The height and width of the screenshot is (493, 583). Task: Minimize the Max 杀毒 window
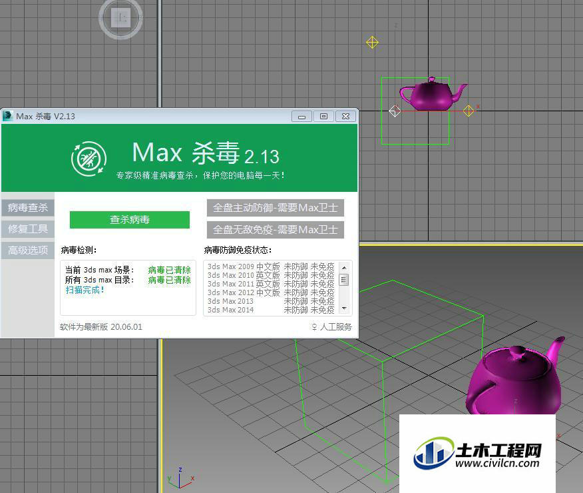click(301, 117)
